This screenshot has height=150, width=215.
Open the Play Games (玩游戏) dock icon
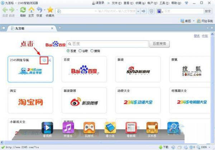(x=89, y=128)
